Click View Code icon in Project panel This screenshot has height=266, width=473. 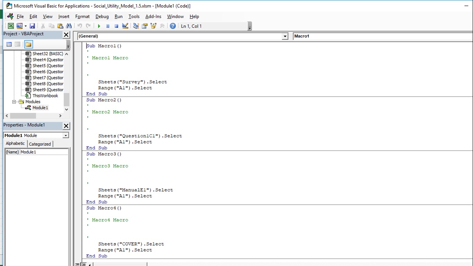(9, 44)
